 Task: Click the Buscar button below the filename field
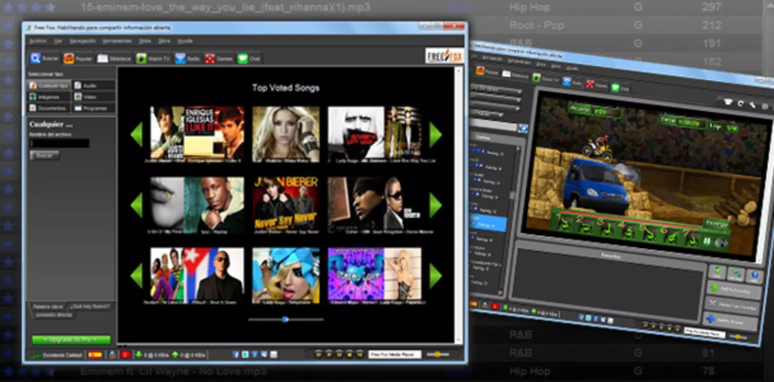44,155
